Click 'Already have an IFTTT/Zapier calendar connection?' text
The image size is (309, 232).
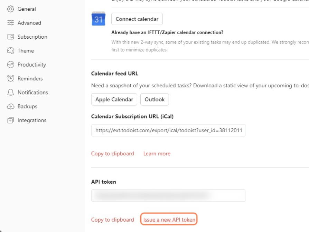[167, 32]
